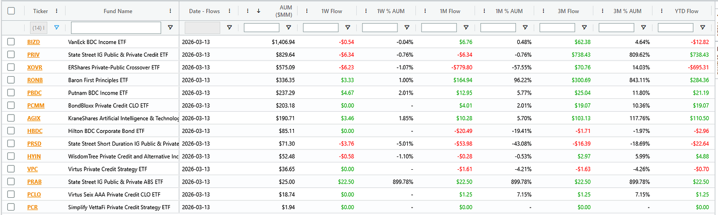Viewport: 718px width, 215px height.
Task: Check the PRSD row checkbox
Action: [x=11, y=143]
